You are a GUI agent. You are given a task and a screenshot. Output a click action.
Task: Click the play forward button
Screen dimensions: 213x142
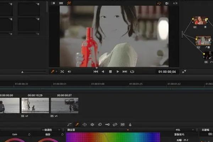pyautogui.click(x=118, y=71)
